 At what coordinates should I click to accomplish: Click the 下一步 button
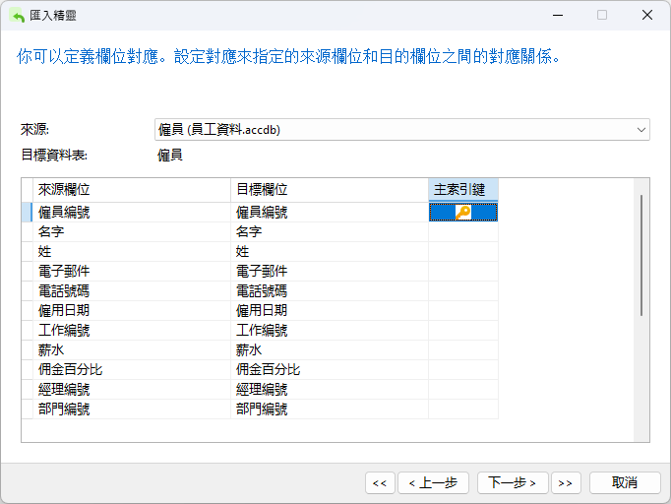513,482
